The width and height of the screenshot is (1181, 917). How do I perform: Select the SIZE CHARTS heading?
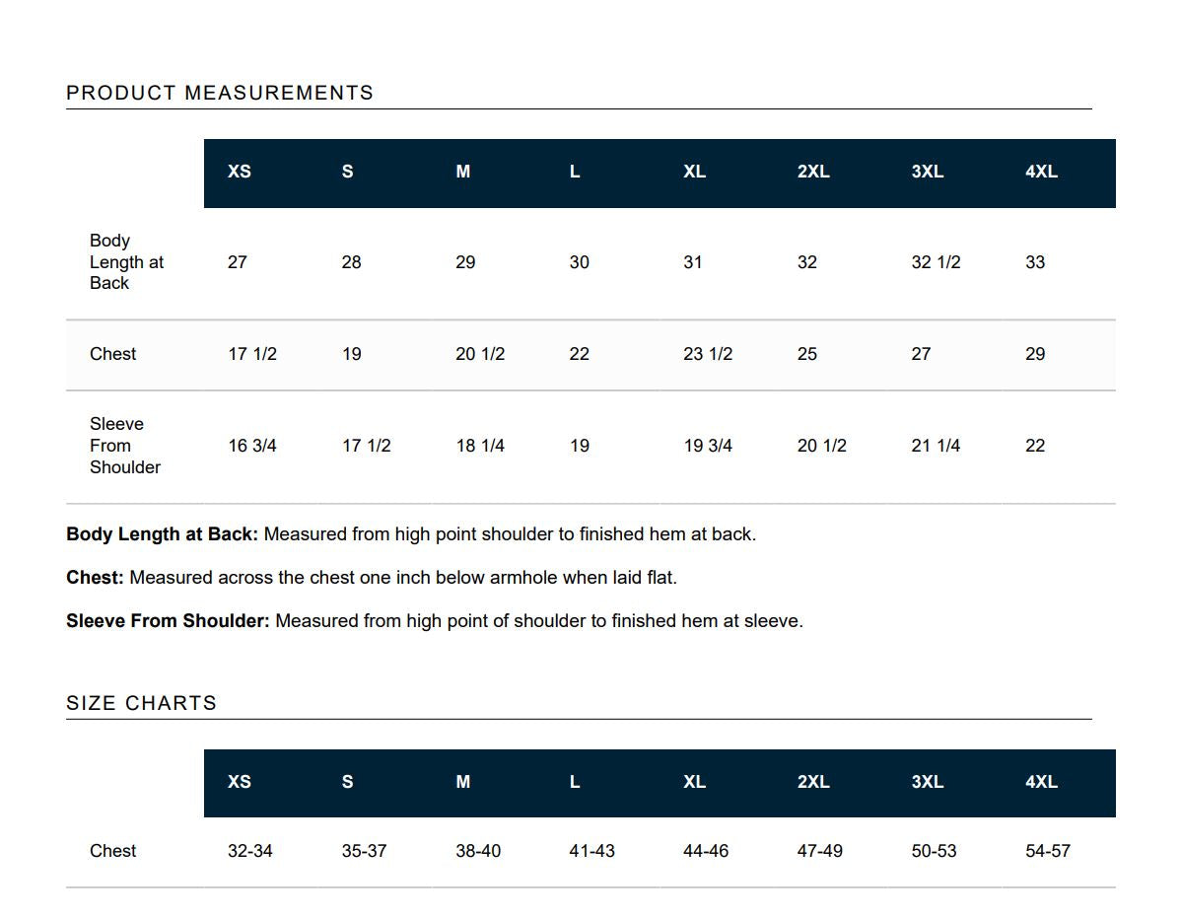pyautogui.click(x=142, y=703)
